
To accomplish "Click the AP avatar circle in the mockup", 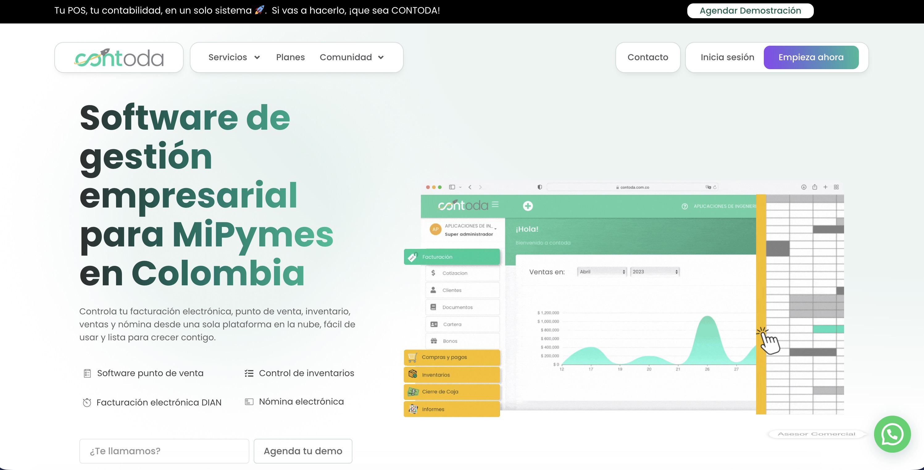I will (x=435, y=229).
